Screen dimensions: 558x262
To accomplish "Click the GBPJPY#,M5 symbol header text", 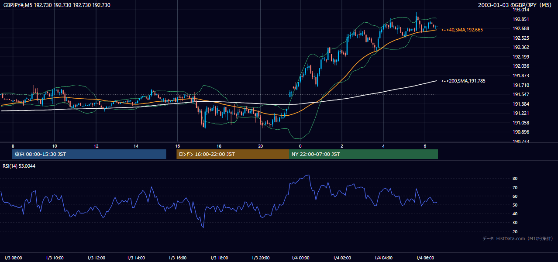I will 57,5.
